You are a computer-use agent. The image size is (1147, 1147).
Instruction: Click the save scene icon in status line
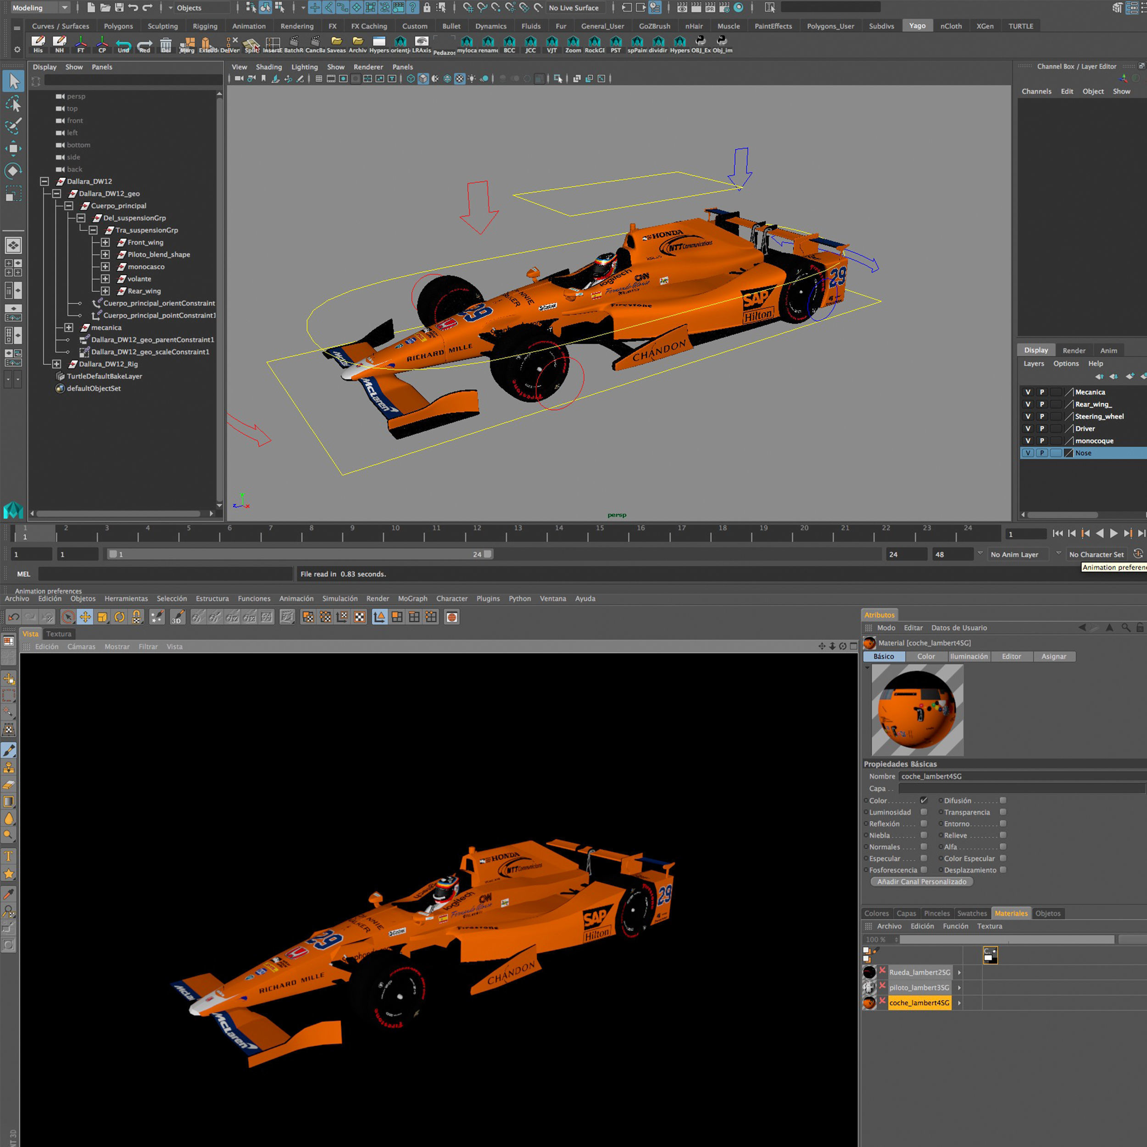click(x=119, y=8)
